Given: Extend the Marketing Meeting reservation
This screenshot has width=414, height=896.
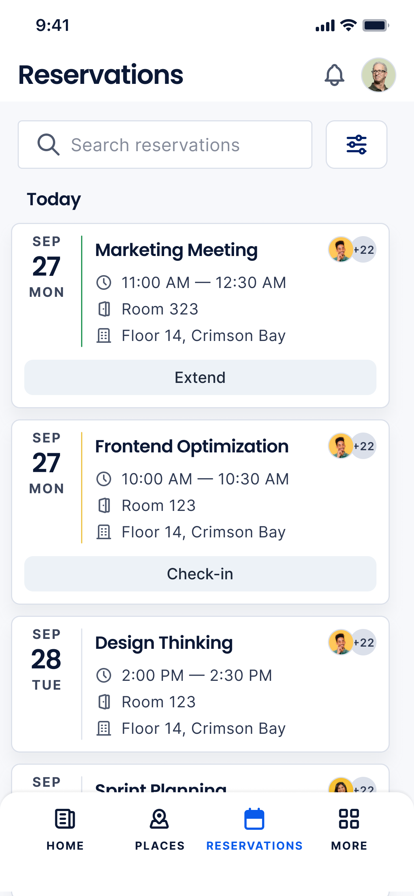Looking at the screenshot, I should [x=200, y=377].
